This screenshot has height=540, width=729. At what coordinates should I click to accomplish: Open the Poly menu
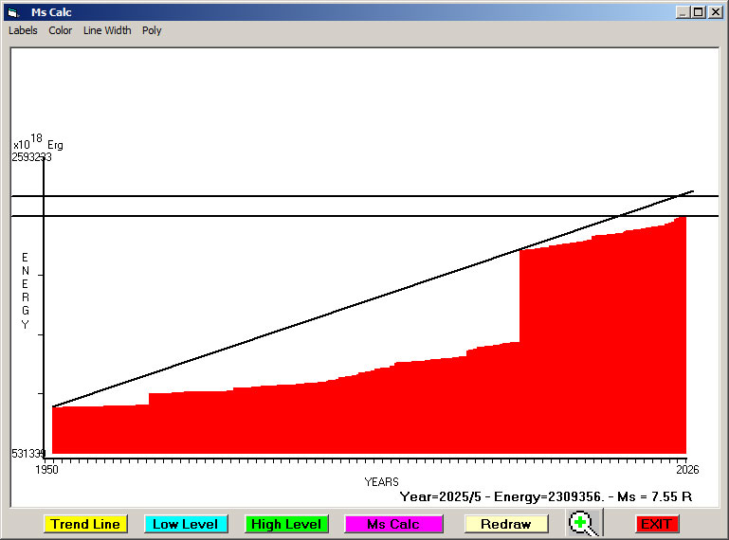152,30
